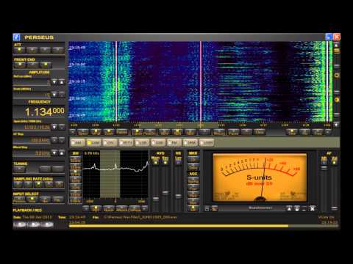This screenshot has height=264, width=353.
Task: Increase amplitude Scale with its up arrow
Action: click(x=62, y=95)
